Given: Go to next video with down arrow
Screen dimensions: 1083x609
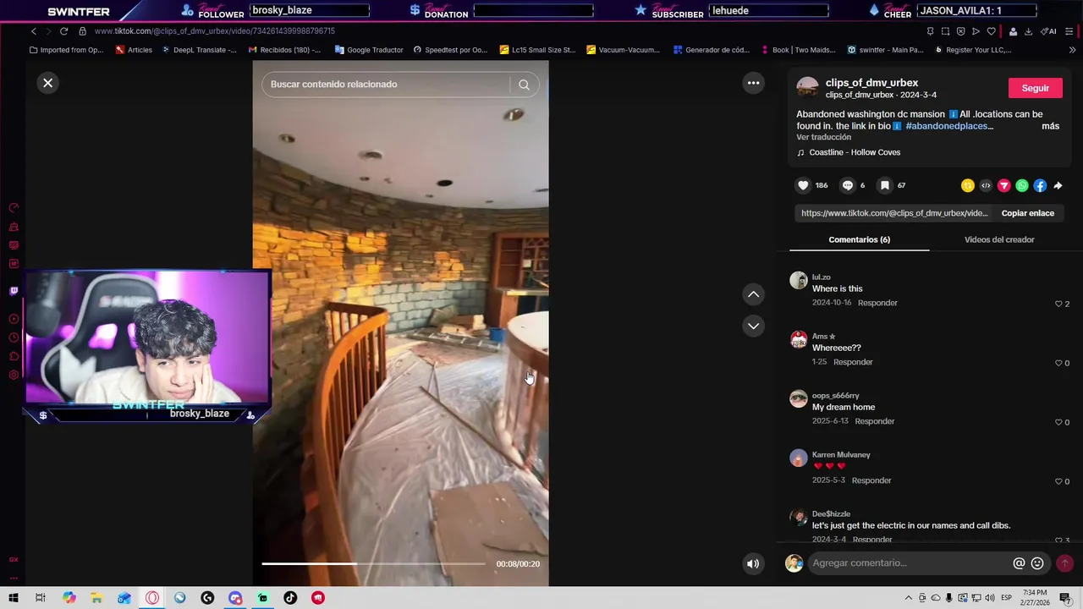Looking at the screenshot, I should point(753,326).
